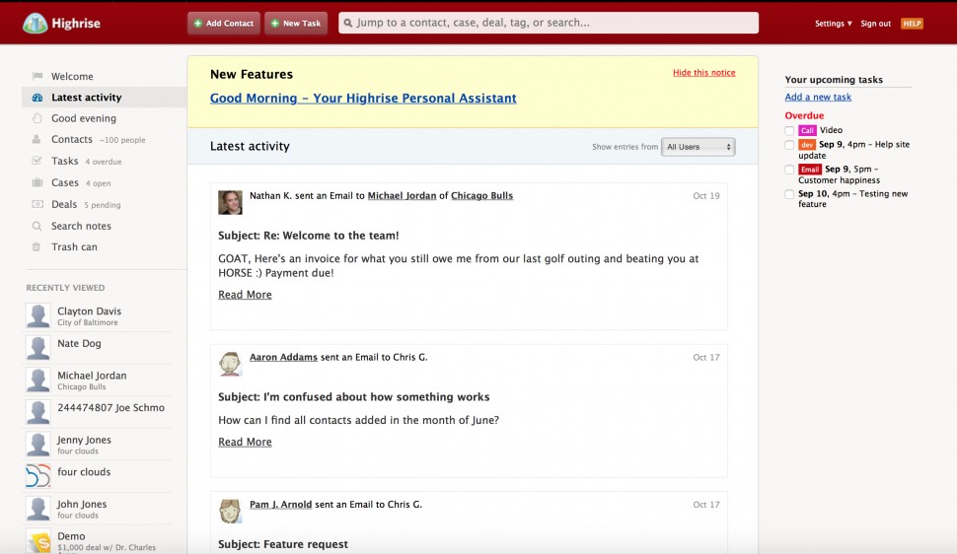The height and width of the screenshot is (554, 957).
Task: Check the Video task checkbox
Action: coord(789,130)
